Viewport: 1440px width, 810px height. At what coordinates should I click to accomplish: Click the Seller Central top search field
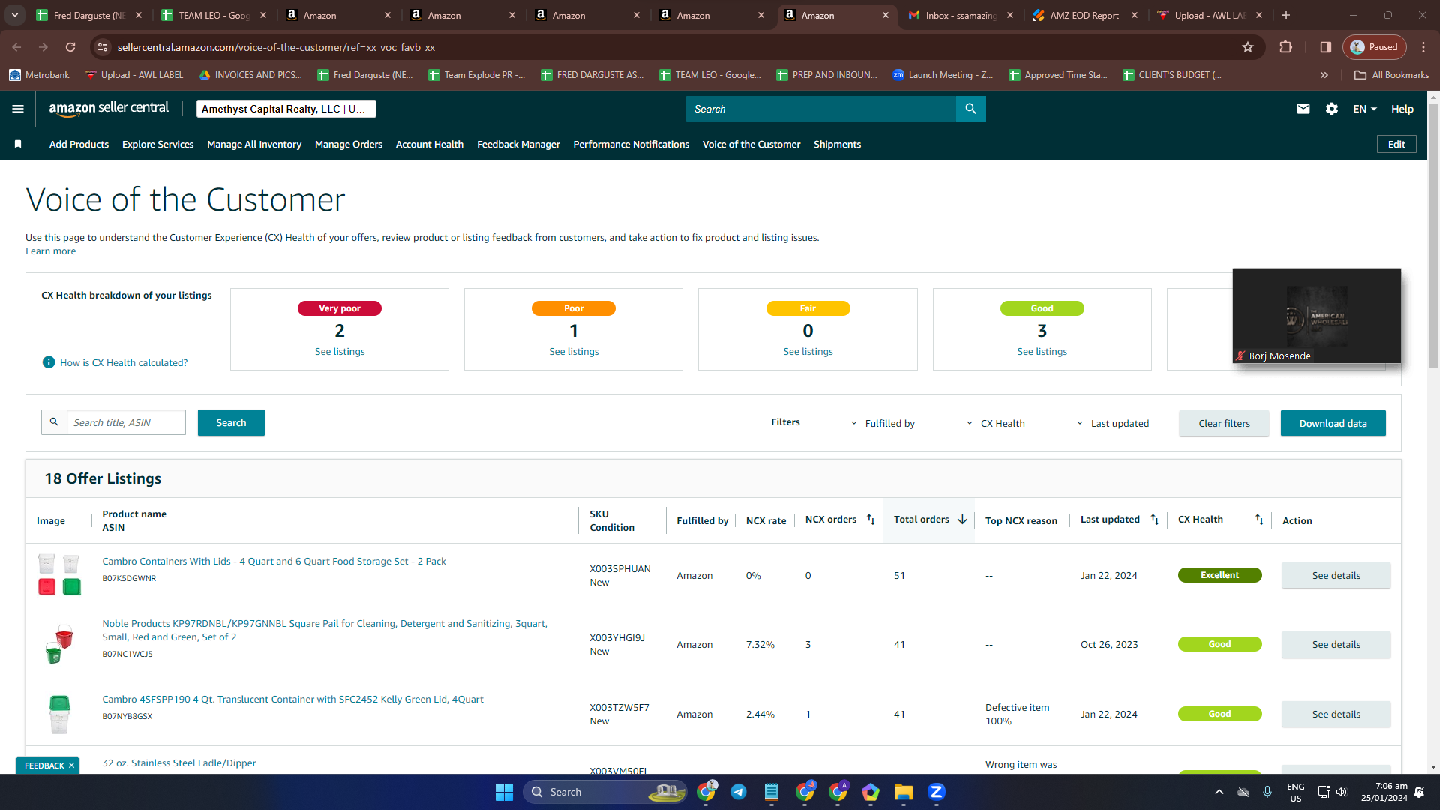point(821,109)
